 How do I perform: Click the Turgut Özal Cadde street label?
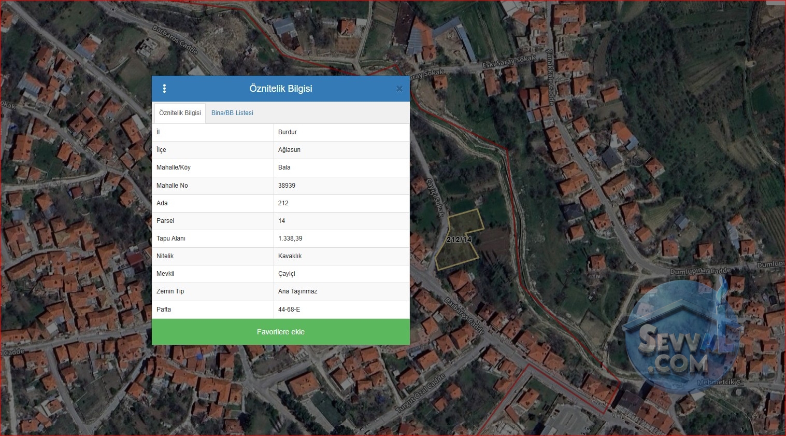pyautogui.click(x=421, y=393)
